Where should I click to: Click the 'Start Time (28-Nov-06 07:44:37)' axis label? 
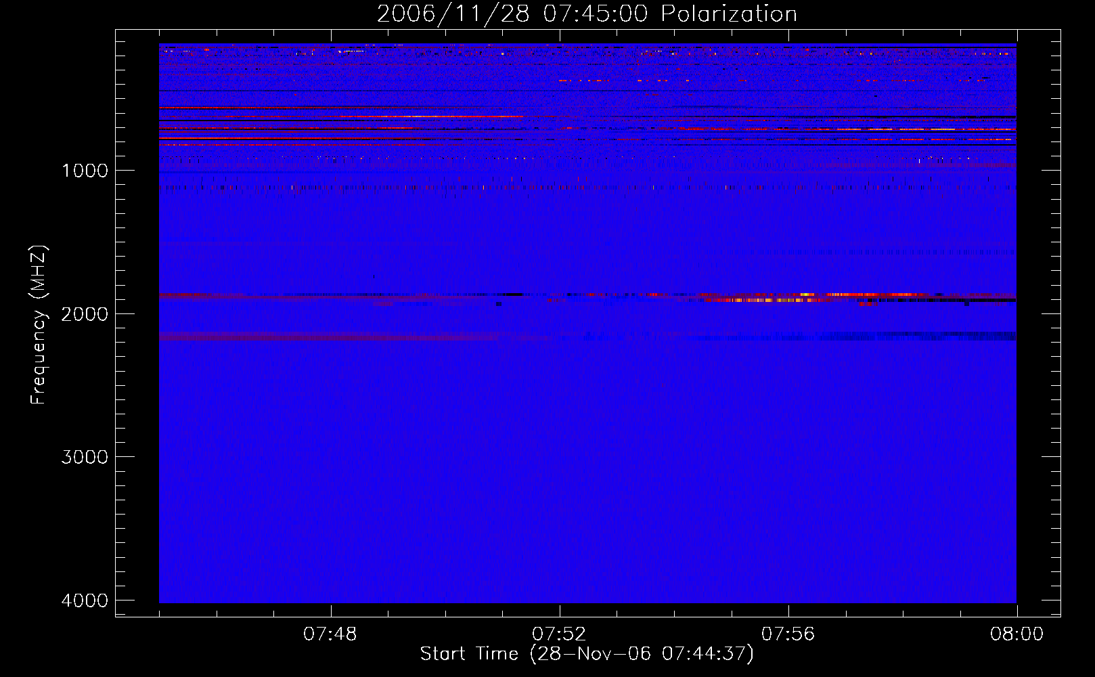(587, 654)
